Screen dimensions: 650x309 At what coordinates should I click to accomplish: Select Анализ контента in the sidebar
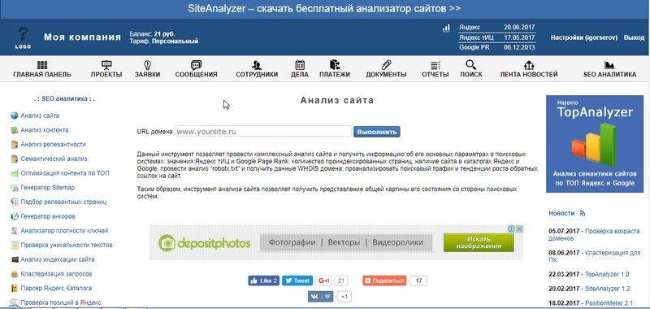[x=45, y=130]
